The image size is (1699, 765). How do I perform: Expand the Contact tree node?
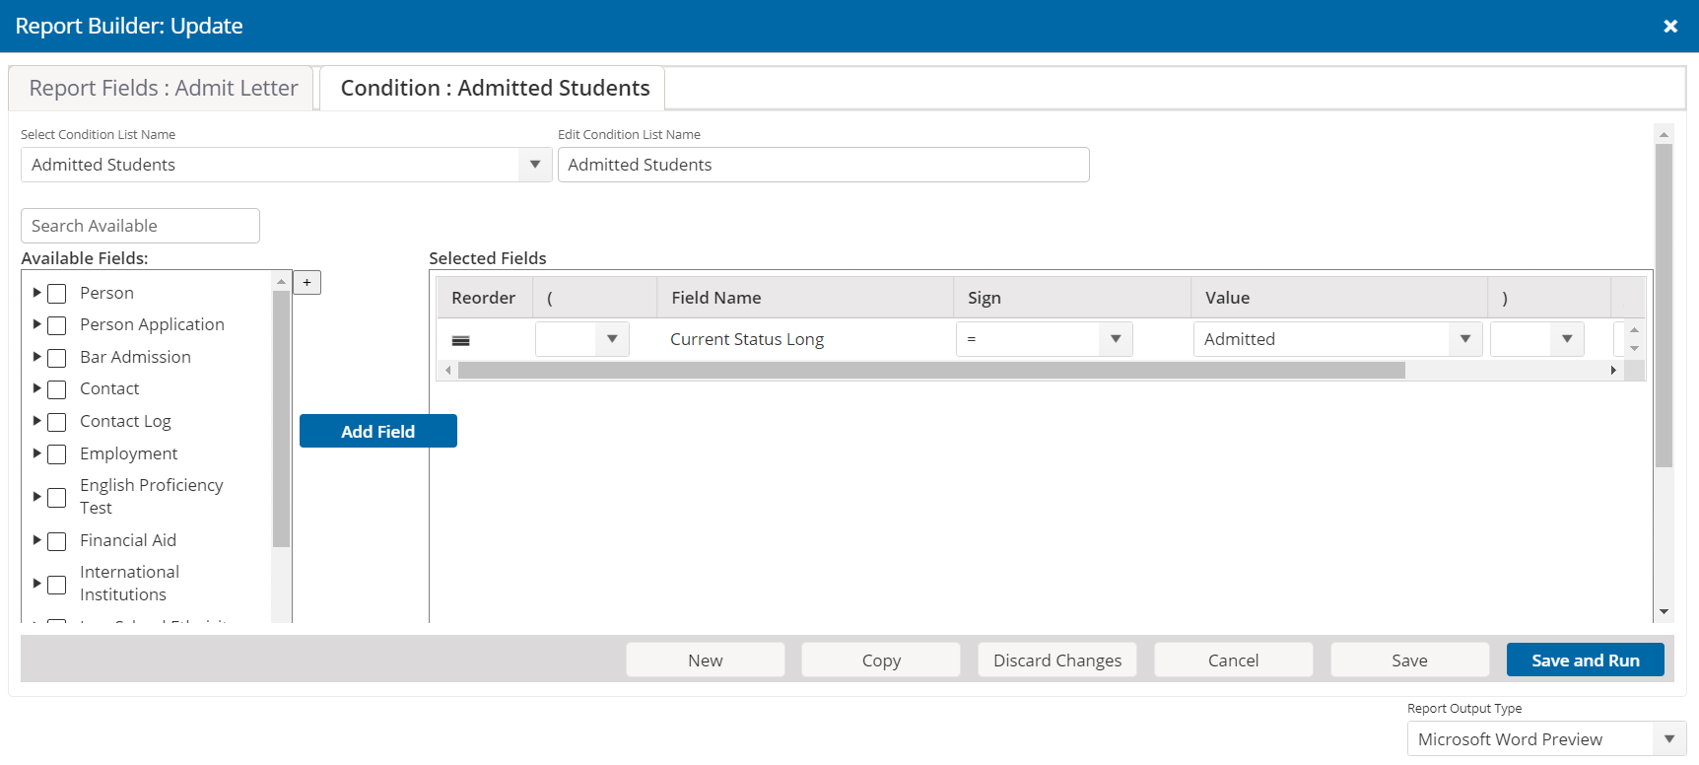tap(36, 388)
